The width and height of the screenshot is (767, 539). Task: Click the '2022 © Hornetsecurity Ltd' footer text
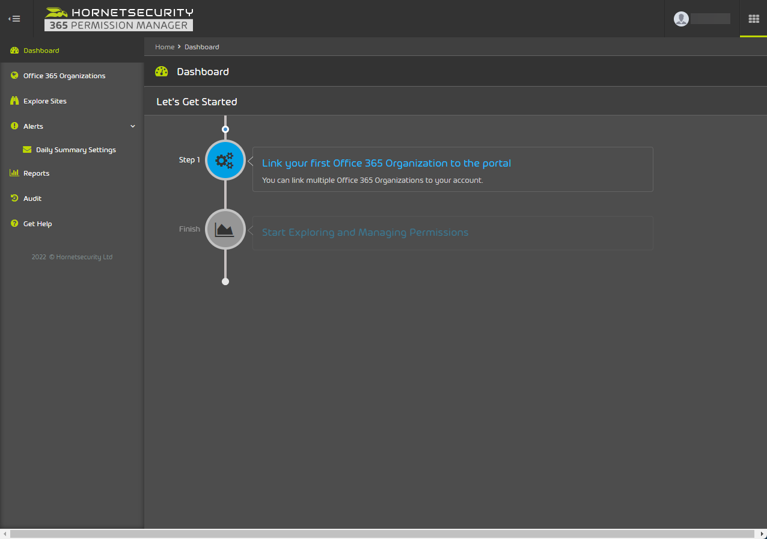(x=72, y=257)
